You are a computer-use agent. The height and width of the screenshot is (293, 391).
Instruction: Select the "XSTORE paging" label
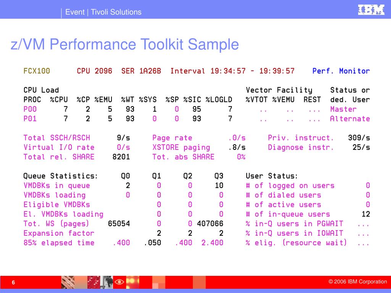181,148
